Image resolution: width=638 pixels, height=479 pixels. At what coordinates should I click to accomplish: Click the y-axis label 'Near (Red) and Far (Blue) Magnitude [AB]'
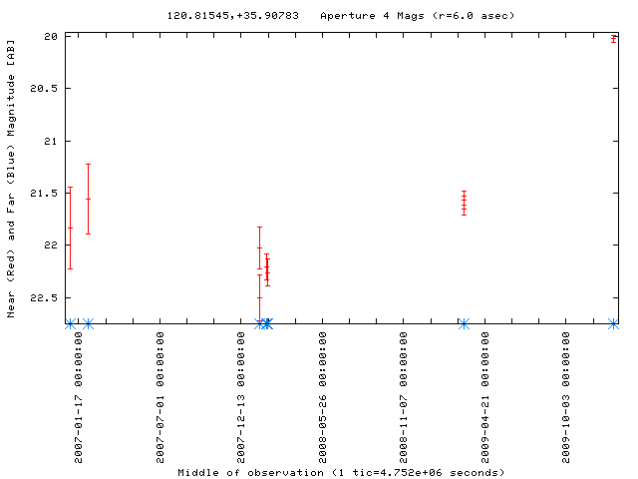(11, 179)
